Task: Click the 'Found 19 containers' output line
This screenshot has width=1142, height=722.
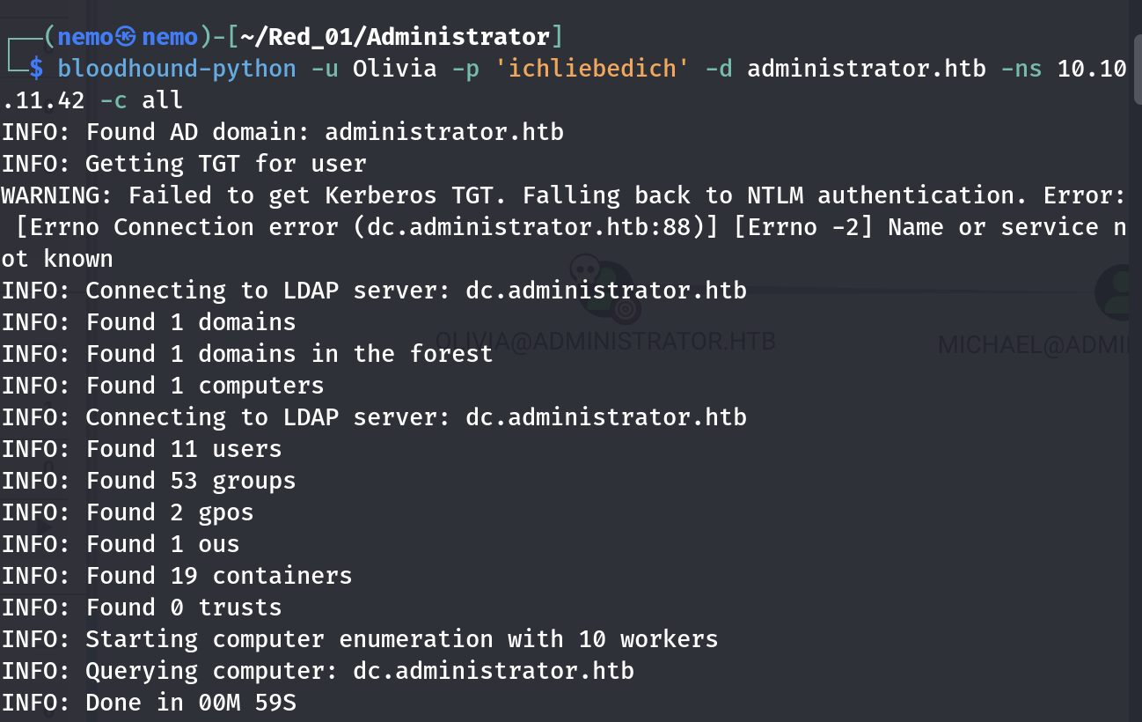Action: (x=177, y=576)
